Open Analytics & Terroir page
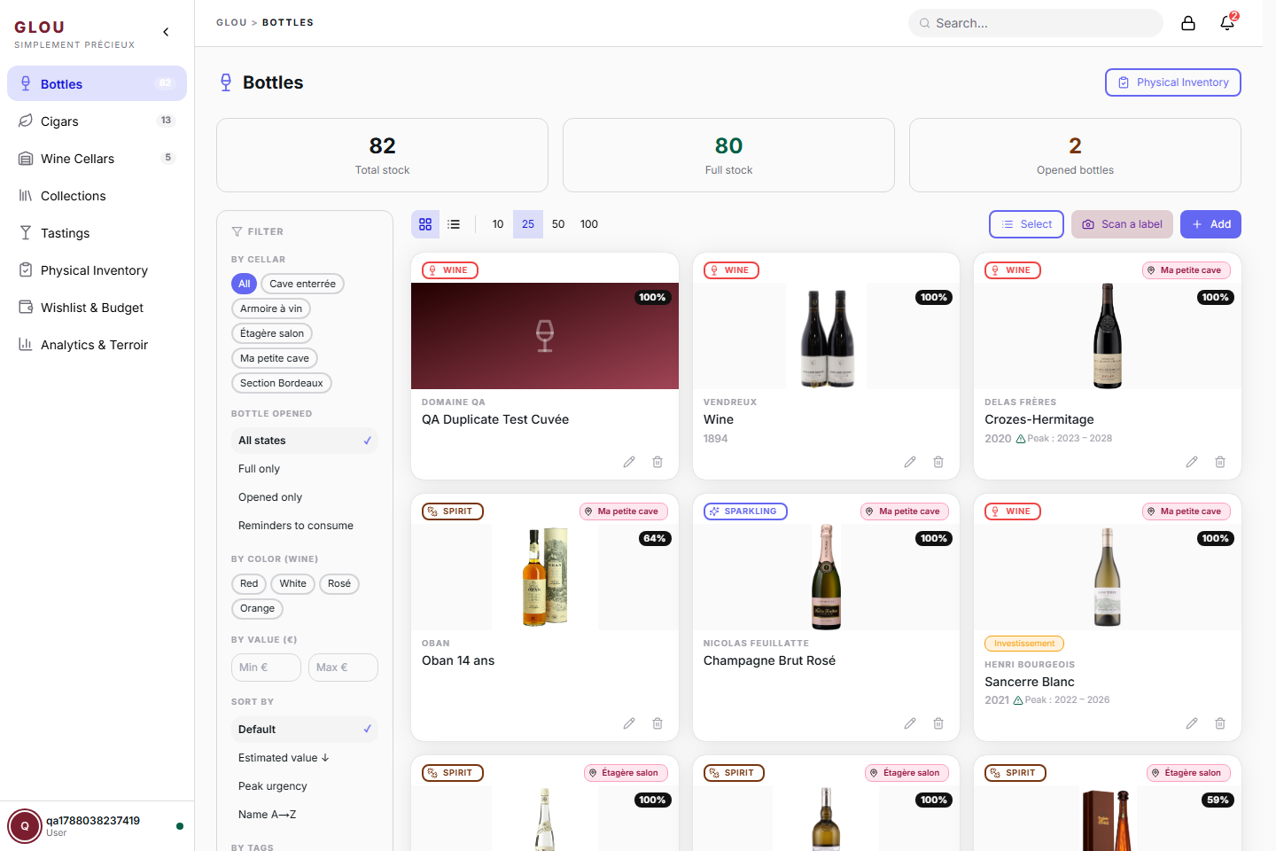 97,344
